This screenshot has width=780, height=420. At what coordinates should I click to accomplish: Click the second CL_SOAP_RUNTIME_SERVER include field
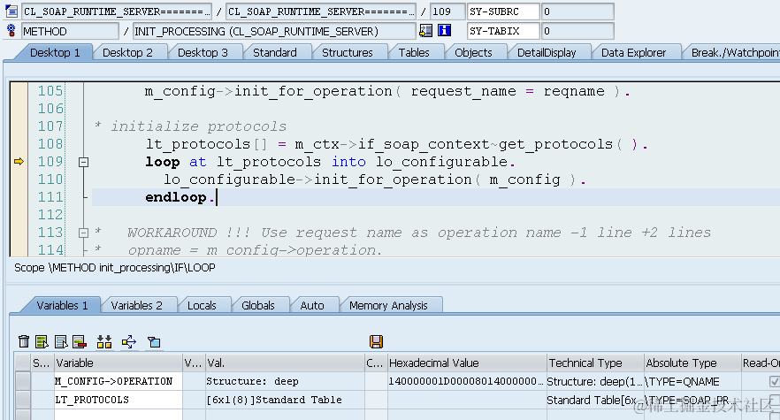tap(321, 11)
